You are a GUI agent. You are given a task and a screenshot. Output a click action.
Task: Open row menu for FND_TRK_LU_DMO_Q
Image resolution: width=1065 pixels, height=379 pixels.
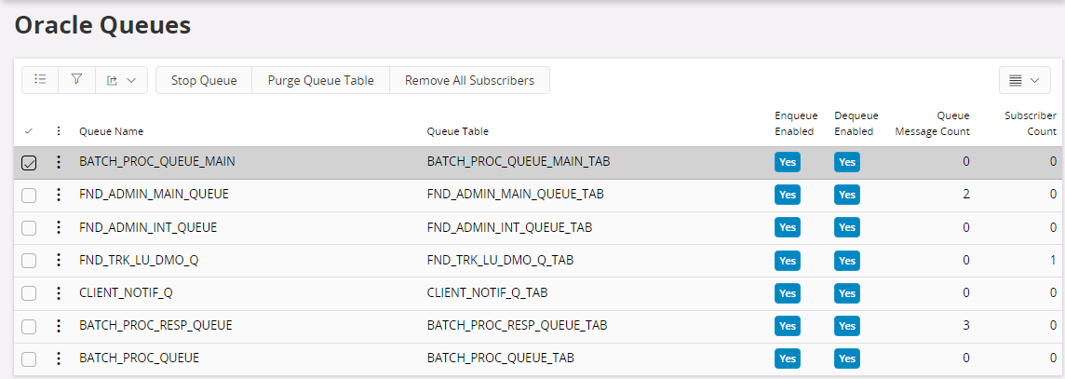[x=59, y=261]
